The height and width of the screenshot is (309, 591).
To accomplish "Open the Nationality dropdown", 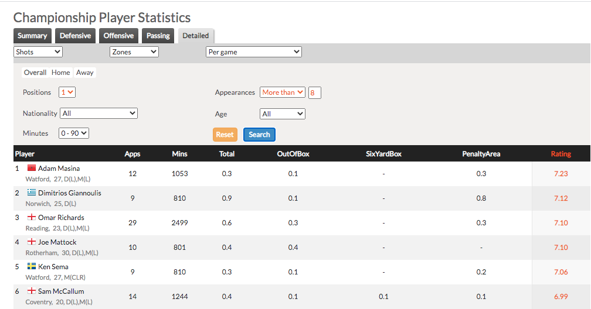I will tap(98, 114).
